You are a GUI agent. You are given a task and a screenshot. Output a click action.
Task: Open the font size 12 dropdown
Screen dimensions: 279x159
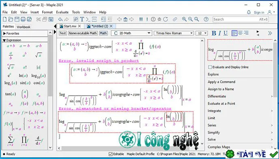point(202,33)
